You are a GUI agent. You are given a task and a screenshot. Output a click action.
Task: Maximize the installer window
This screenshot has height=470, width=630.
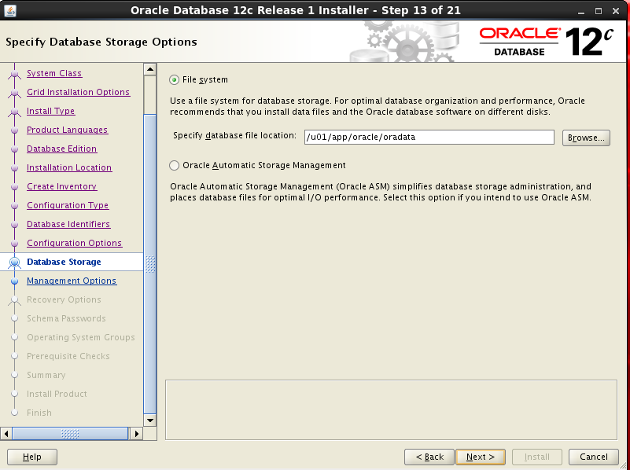click(x=599, y=11)
